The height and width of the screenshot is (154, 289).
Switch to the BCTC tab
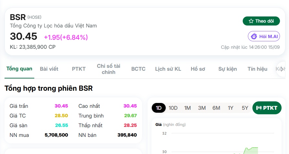coord(138,69)
